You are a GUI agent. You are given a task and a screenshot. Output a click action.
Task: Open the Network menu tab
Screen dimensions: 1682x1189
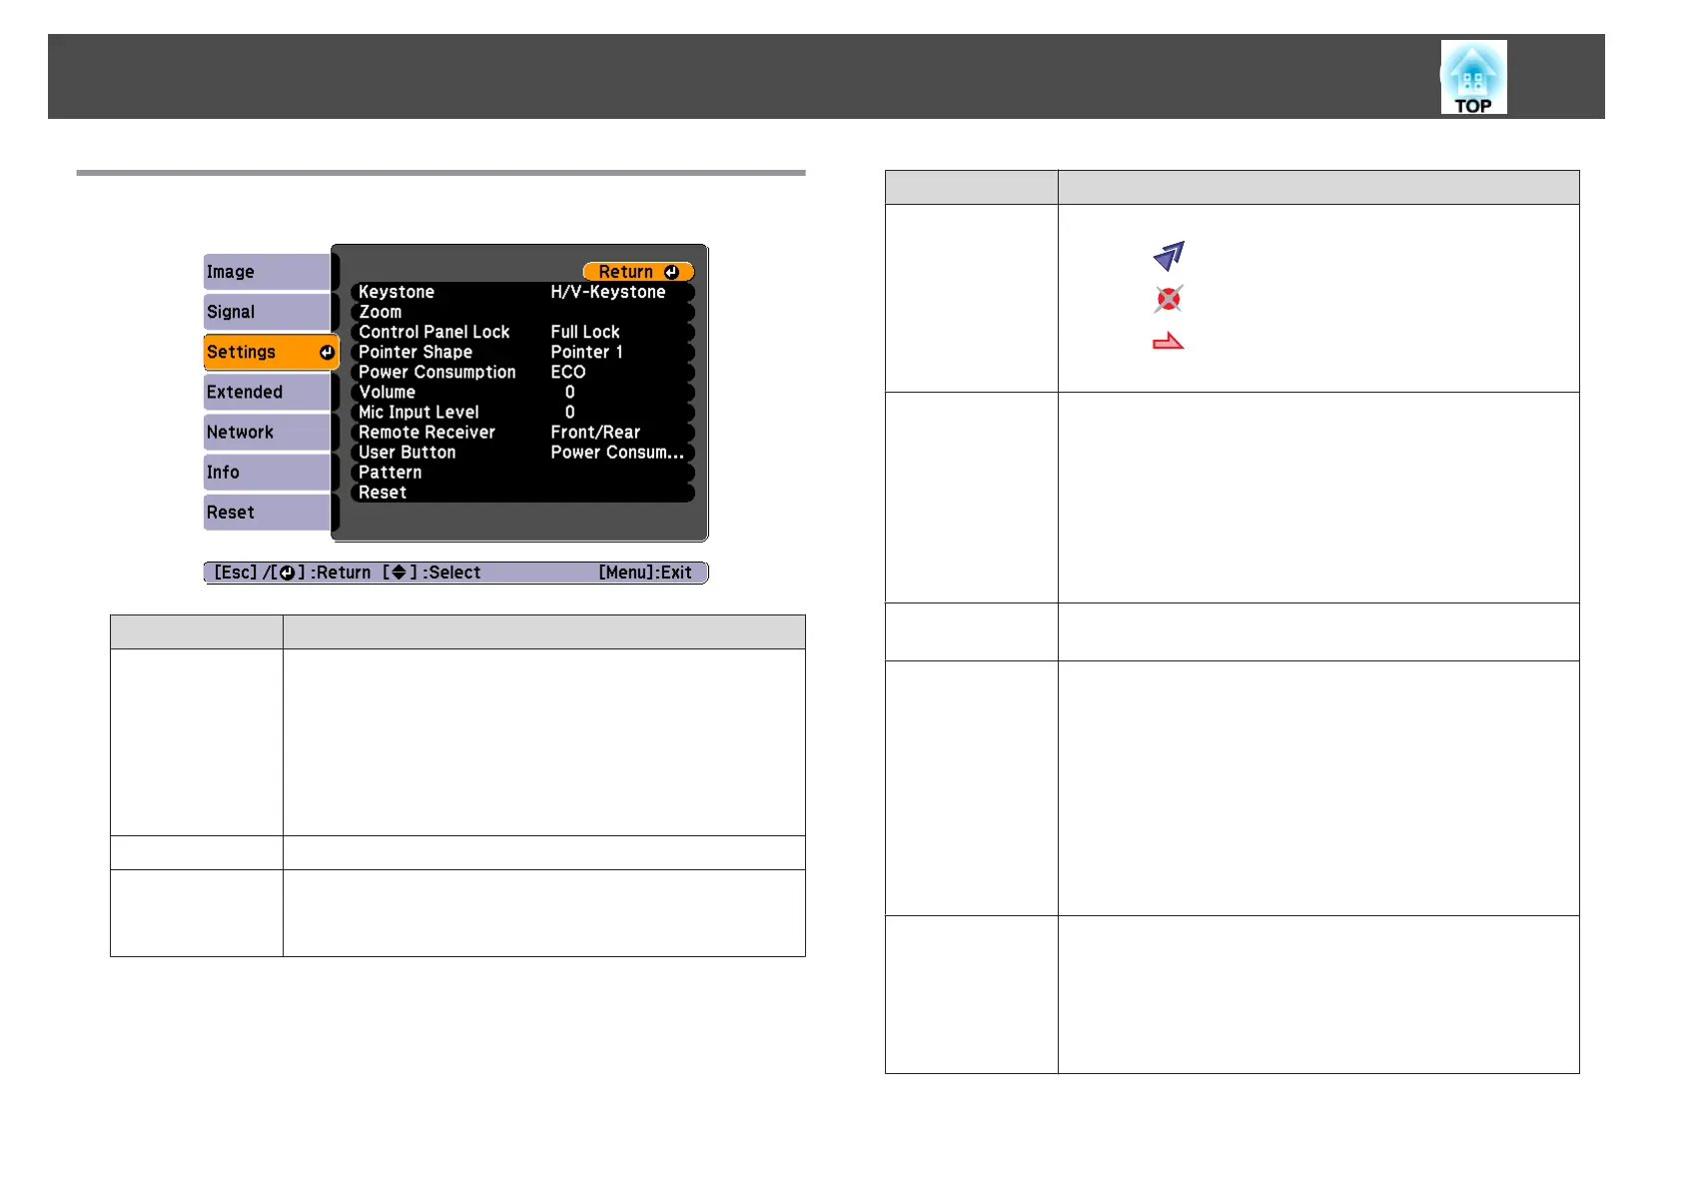pyautogui.click(x=267, y=432)
